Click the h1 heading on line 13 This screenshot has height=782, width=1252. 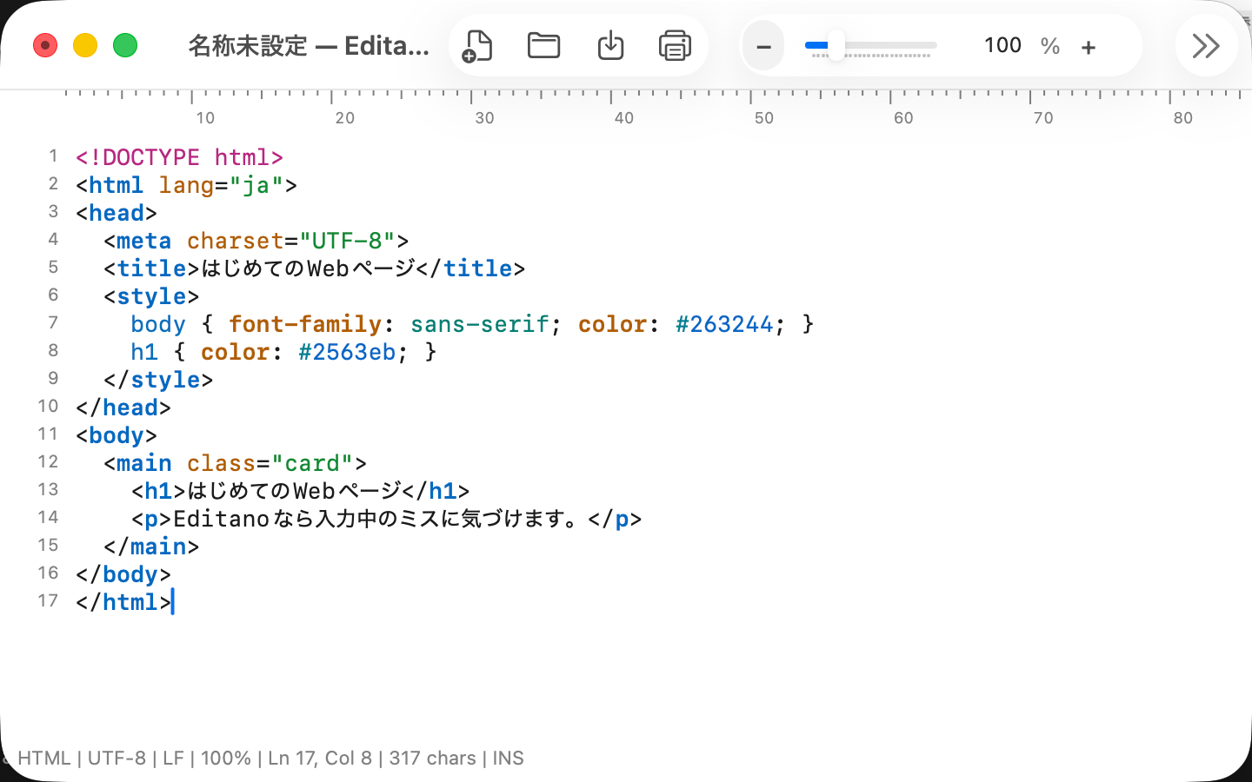point(301,491)
